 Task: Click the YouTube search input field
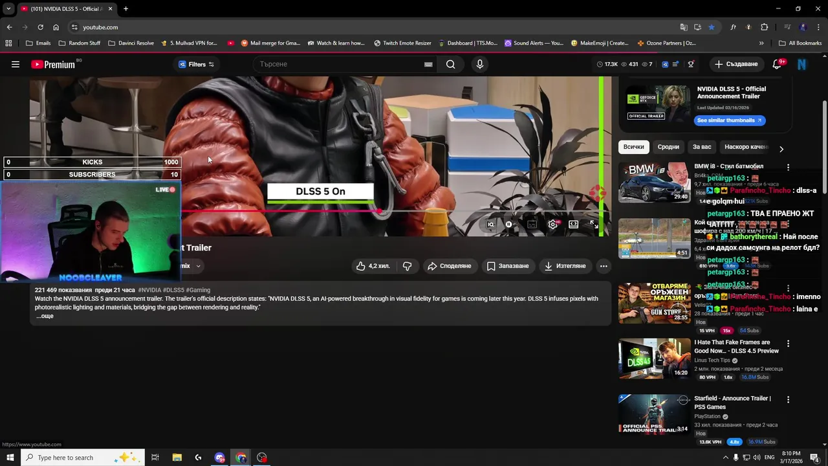(340, 64)
